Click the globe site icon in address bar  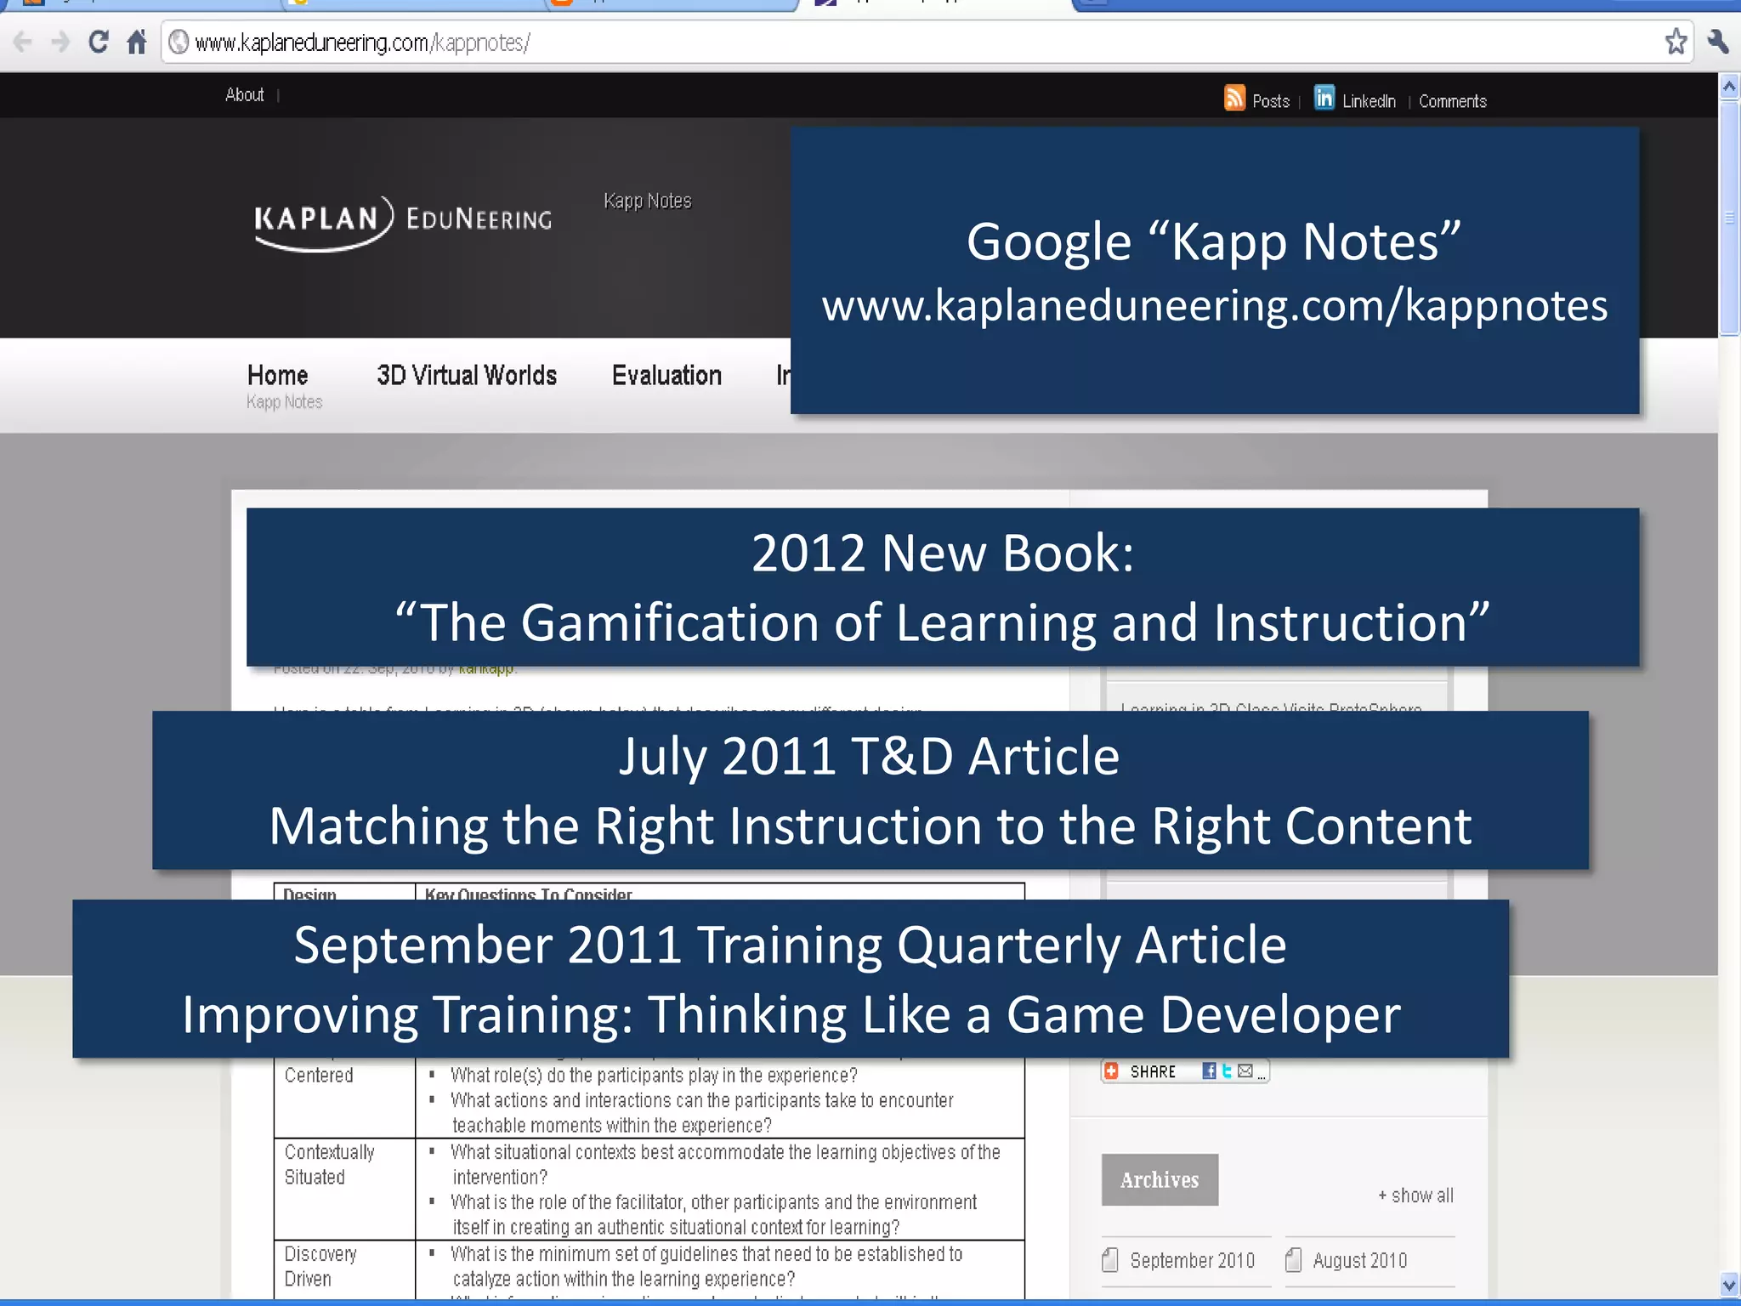pyautogui.click(x=179, y=42)
